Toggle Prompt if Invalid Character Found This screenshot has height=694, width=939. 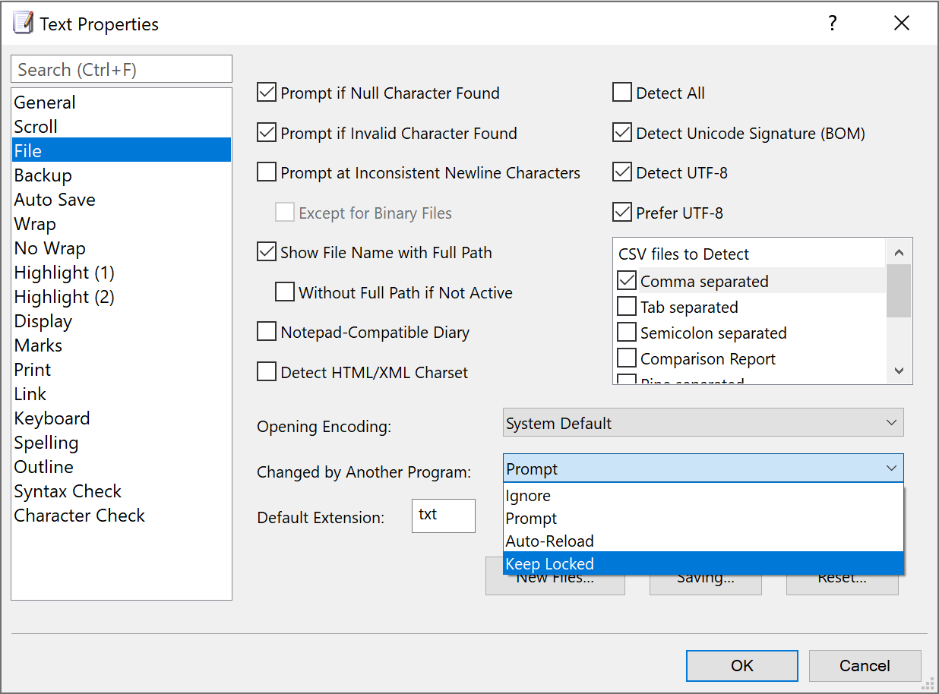click(x=267, y=133)
